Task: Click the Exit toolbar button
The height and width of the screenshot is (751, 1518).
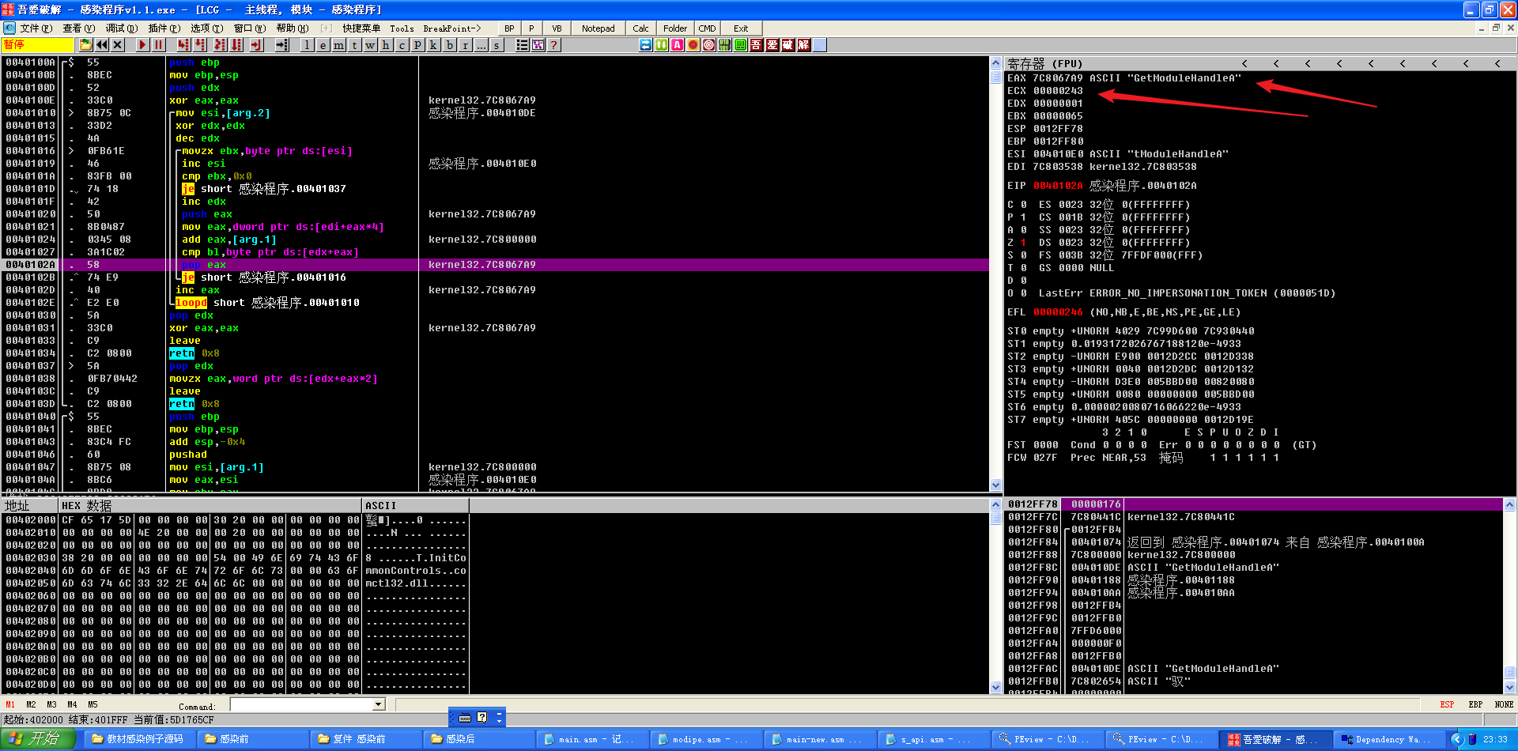Action: point(741,28)
